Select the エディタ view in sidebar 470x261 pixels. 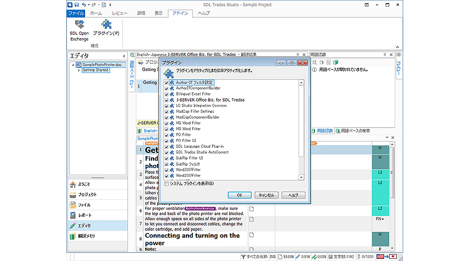pos(98,226)
